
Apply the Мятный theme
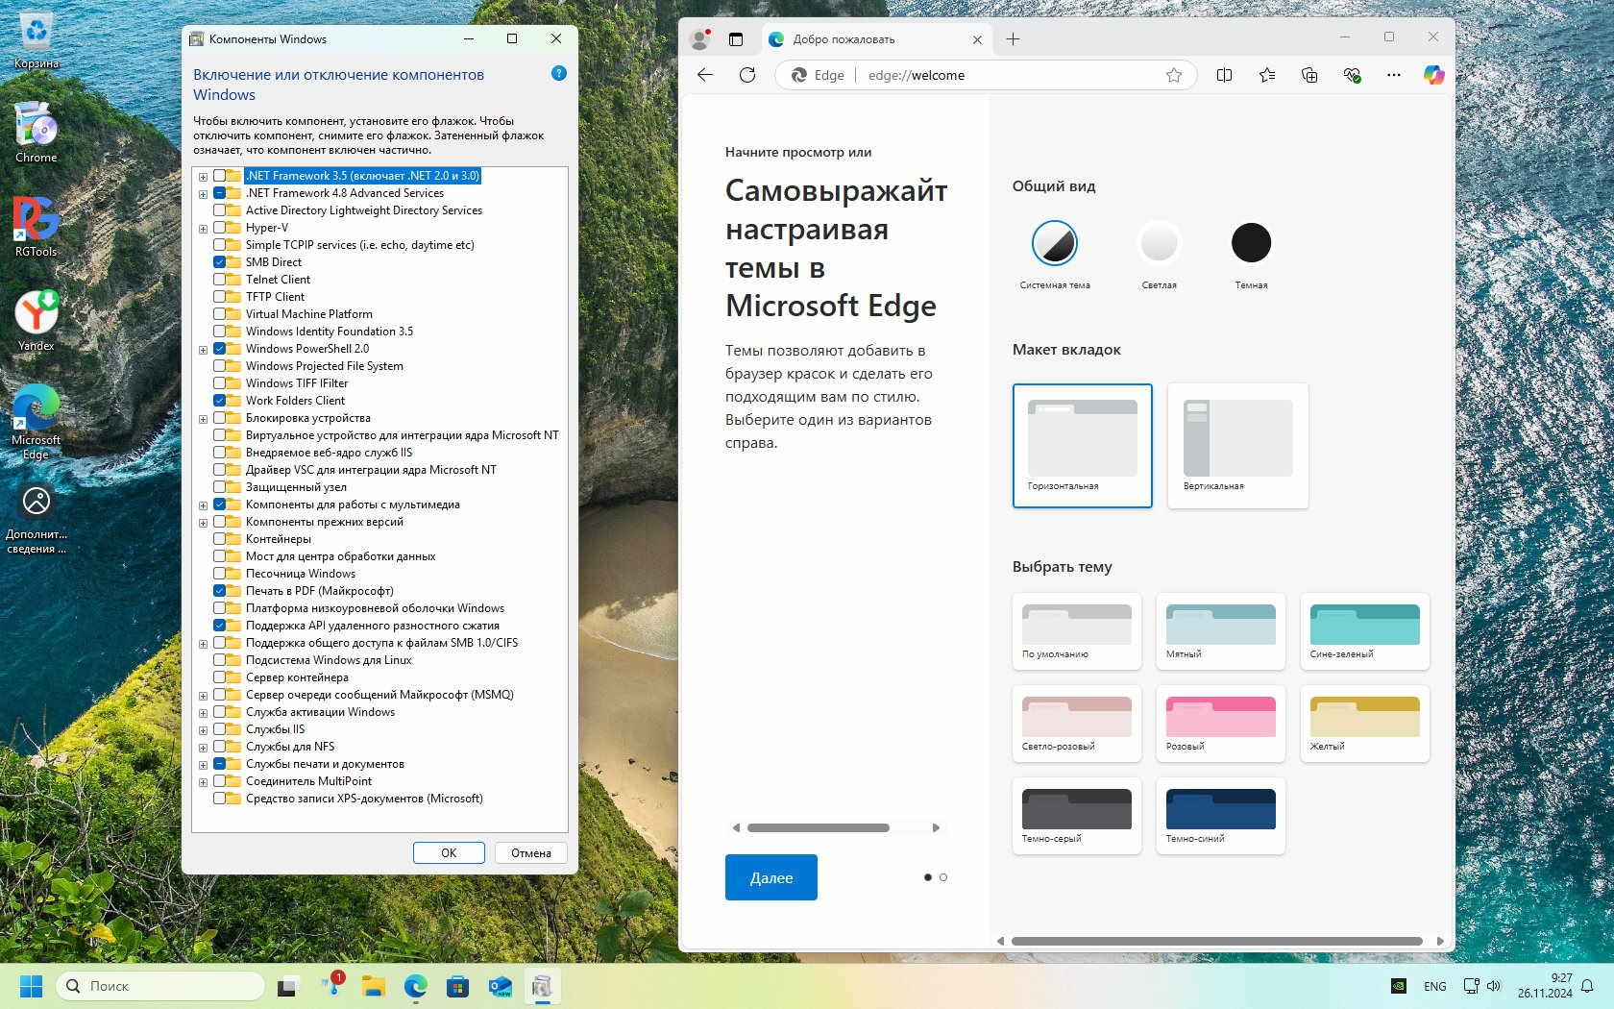(1220, 631)
